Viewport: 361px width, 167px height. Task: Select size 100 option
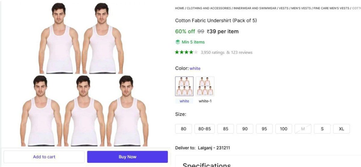pyautogui.click(x=283, y=129)
